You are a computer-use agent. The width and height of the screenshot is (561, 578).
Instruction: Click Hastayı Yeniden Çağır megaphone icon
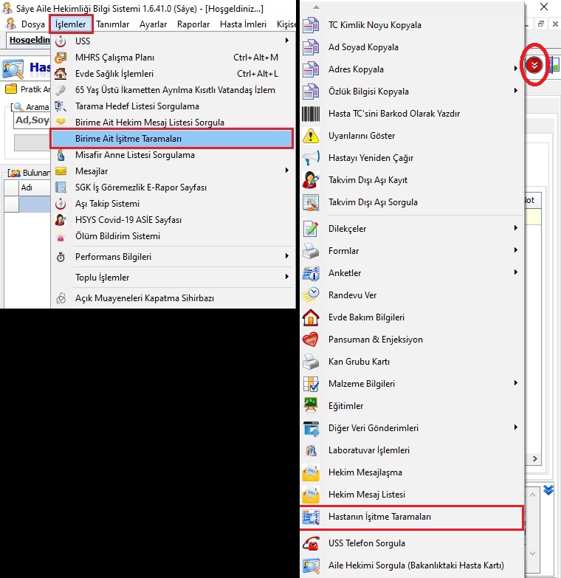click(x=311, y=158)
